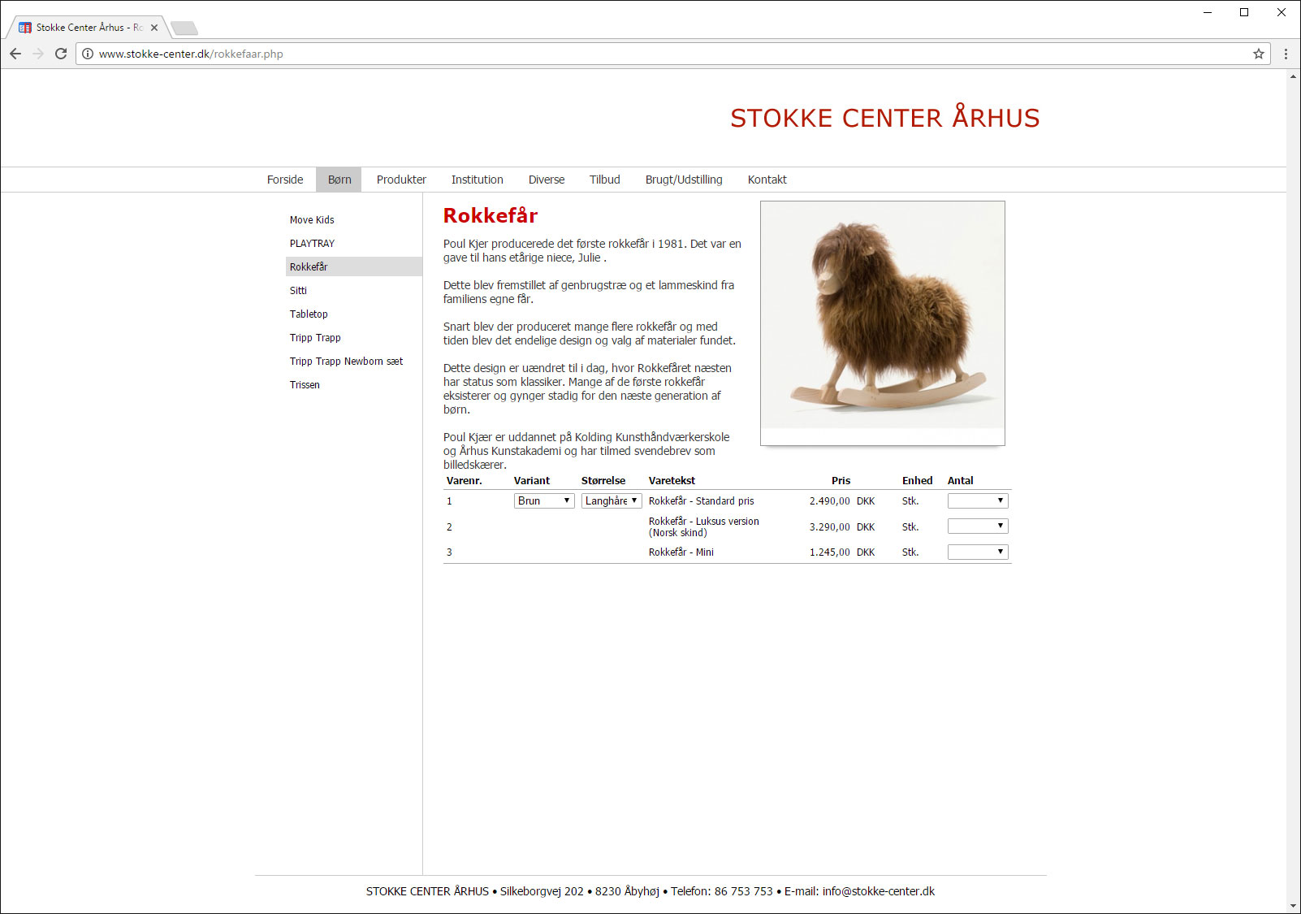The height and width of the screenshot is (914, 1301).
Task: Click the tab favicon for Stokke Center
Action: click(x=25, y=28)
